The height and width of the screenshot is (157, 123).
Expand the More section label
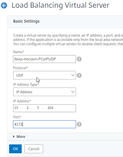[x=21, y=137]
